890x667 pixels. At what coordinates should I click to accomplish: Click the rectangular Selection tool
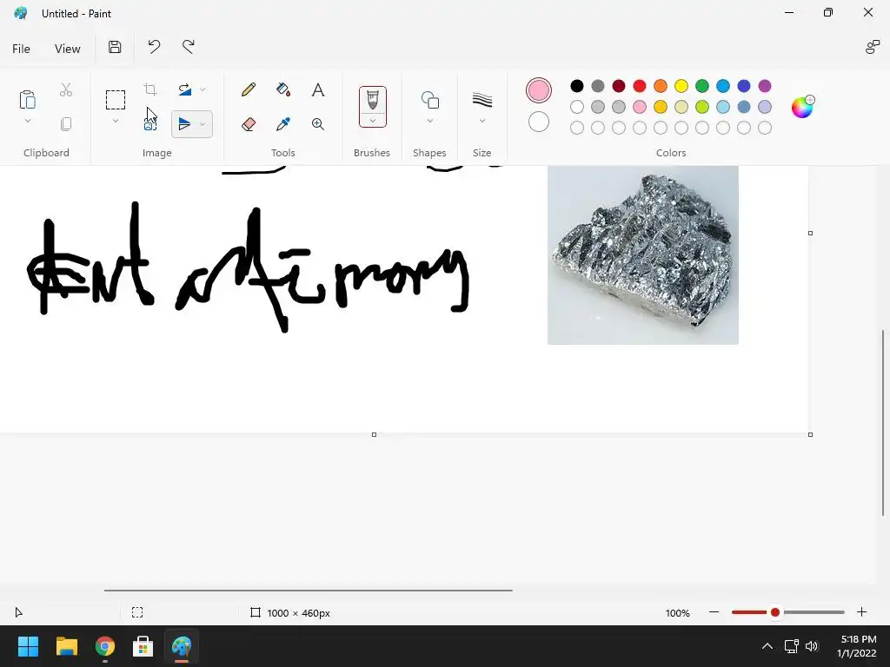point(116,100)
